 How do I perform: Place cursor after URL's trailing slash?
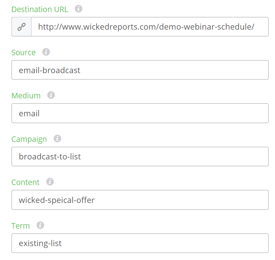click(255, 27)
